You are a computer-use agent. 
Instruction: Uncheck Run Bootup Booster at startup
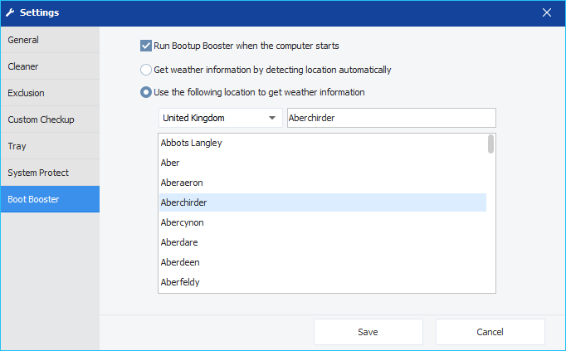coord(146,46)
